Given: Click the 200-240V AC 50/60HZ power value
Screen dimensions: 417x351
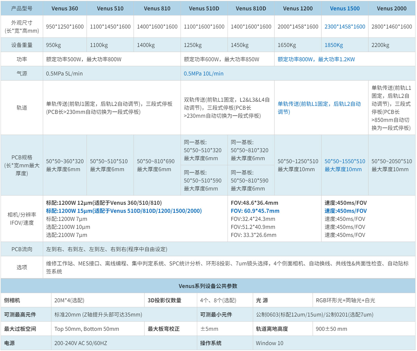Looking at the screenshot, I should (80, 343).
